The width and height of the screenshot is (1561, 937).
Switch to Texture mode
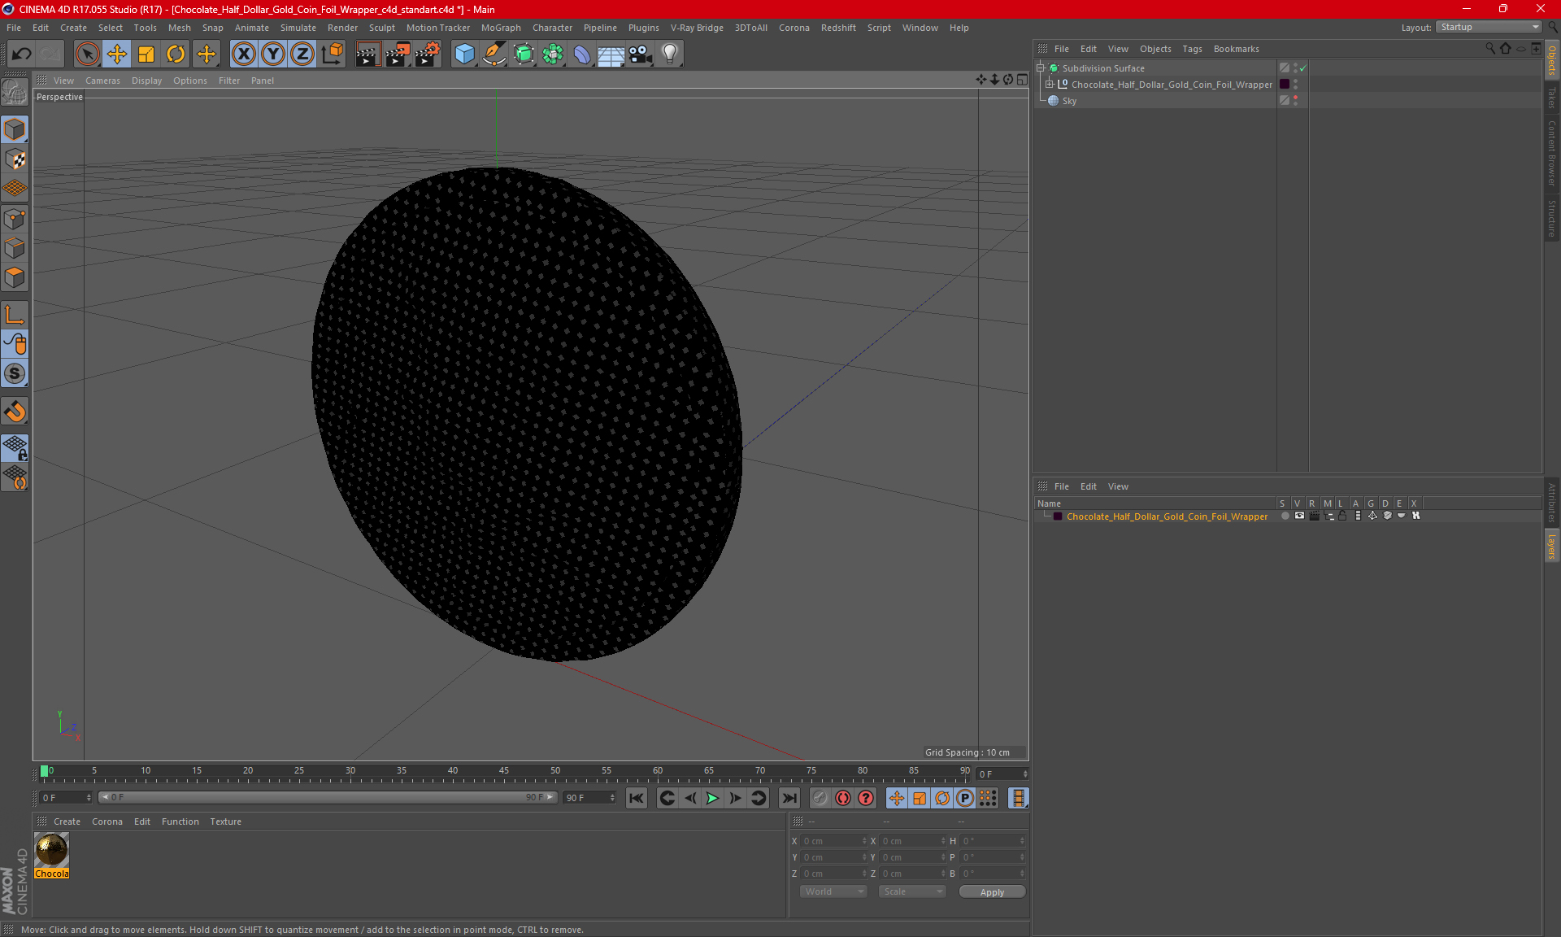tap(15, 159)
